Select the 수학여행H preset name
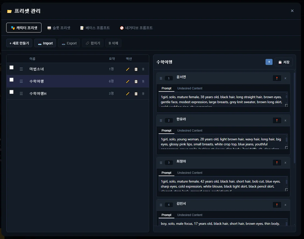 click(38, 94)
